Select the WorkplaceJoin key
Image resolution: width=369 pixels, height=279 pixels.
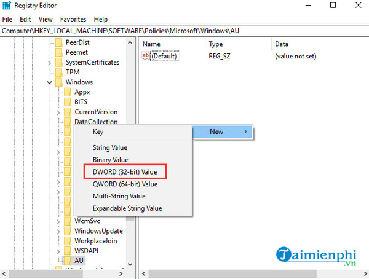tap(96, 241)
